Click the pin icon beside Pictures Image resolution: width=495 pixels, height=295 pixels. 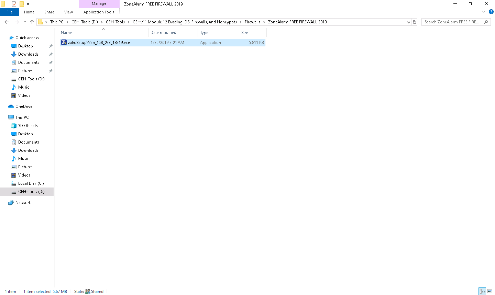51,71
